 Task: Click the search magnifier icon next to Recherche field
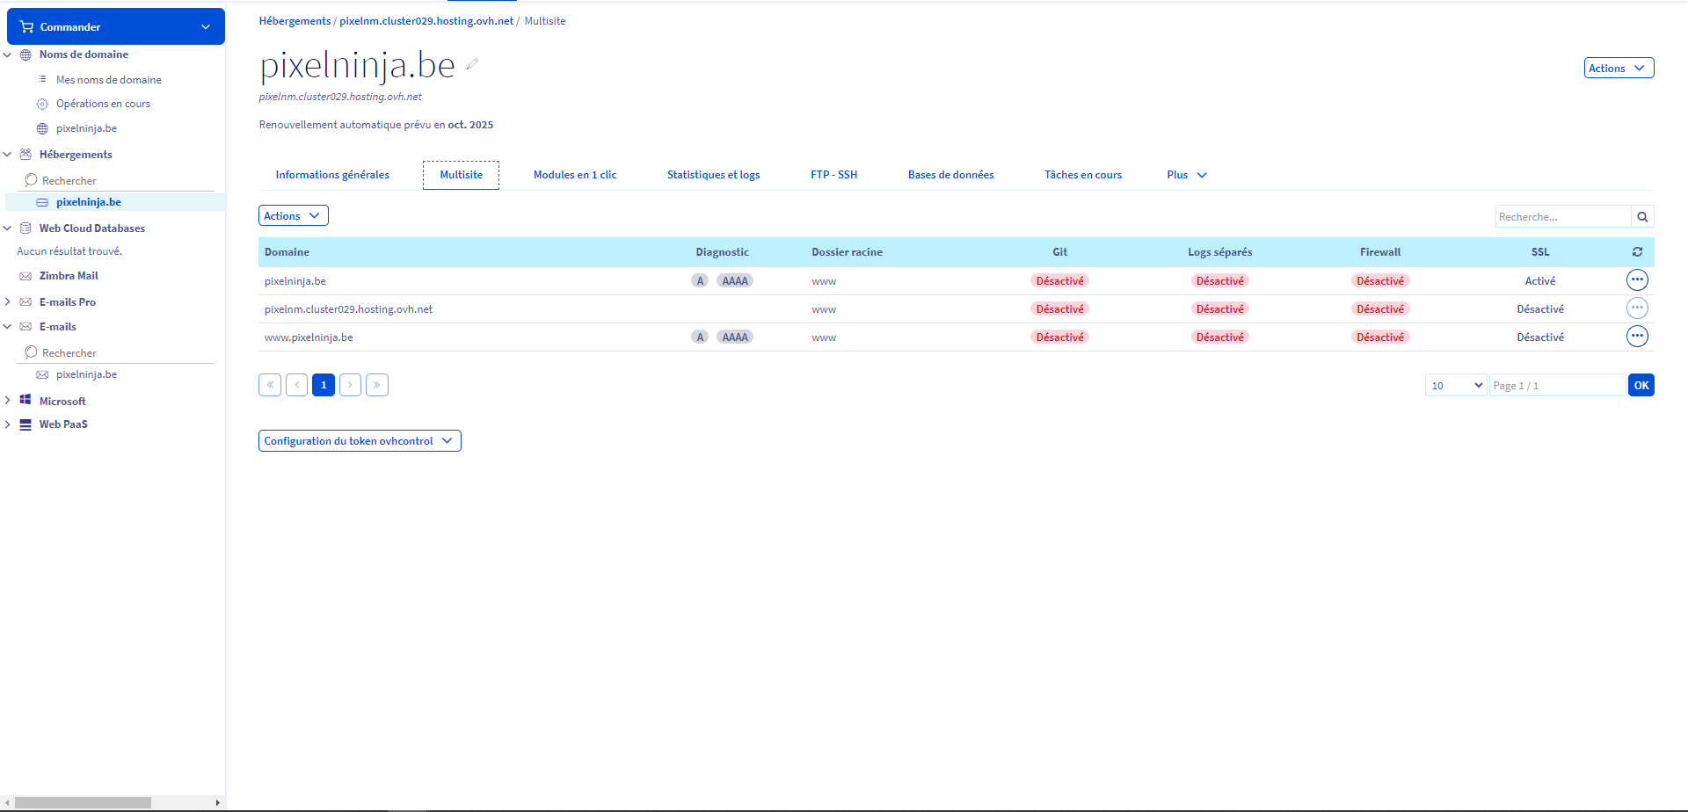(x=1642, y=217)
